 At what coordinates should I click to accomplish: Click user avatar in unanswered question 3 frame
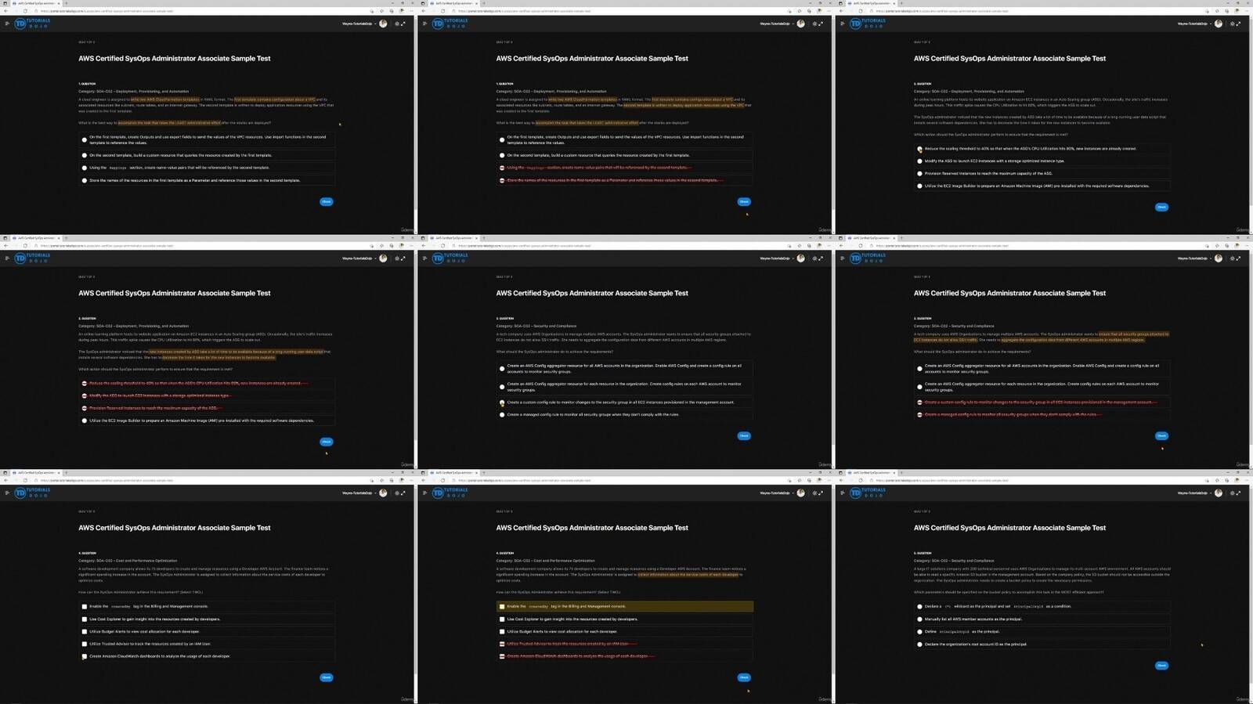coord(800,258)
